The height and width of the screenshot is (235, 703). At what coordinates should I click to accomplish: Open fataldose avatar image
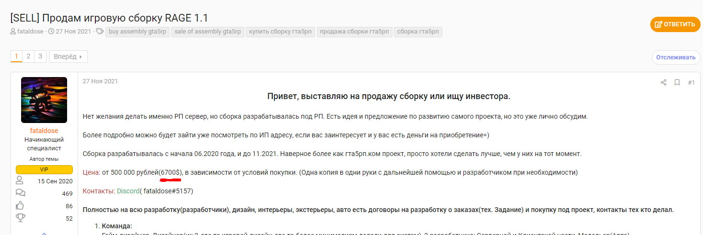pos(44,100)
